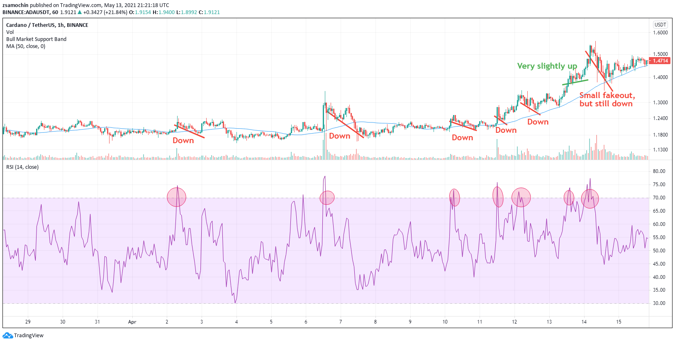Click the TradingView logo icon
The image size is (675, 343).
(7, 336)
